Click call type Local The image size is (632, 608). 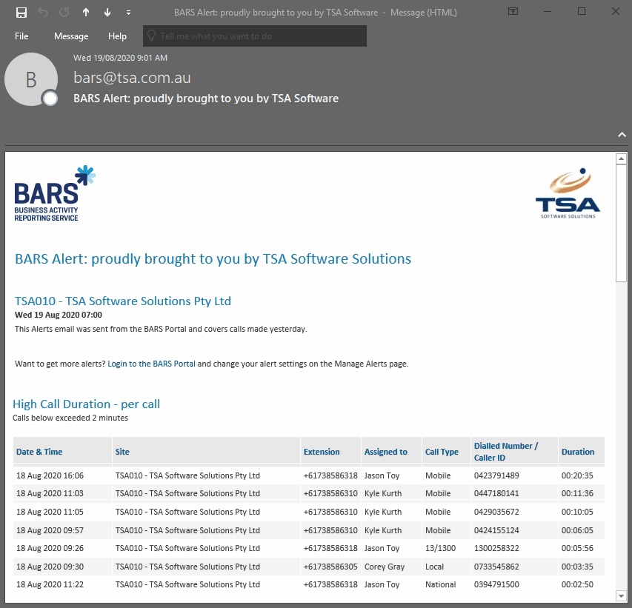click(x=434, y=567)
